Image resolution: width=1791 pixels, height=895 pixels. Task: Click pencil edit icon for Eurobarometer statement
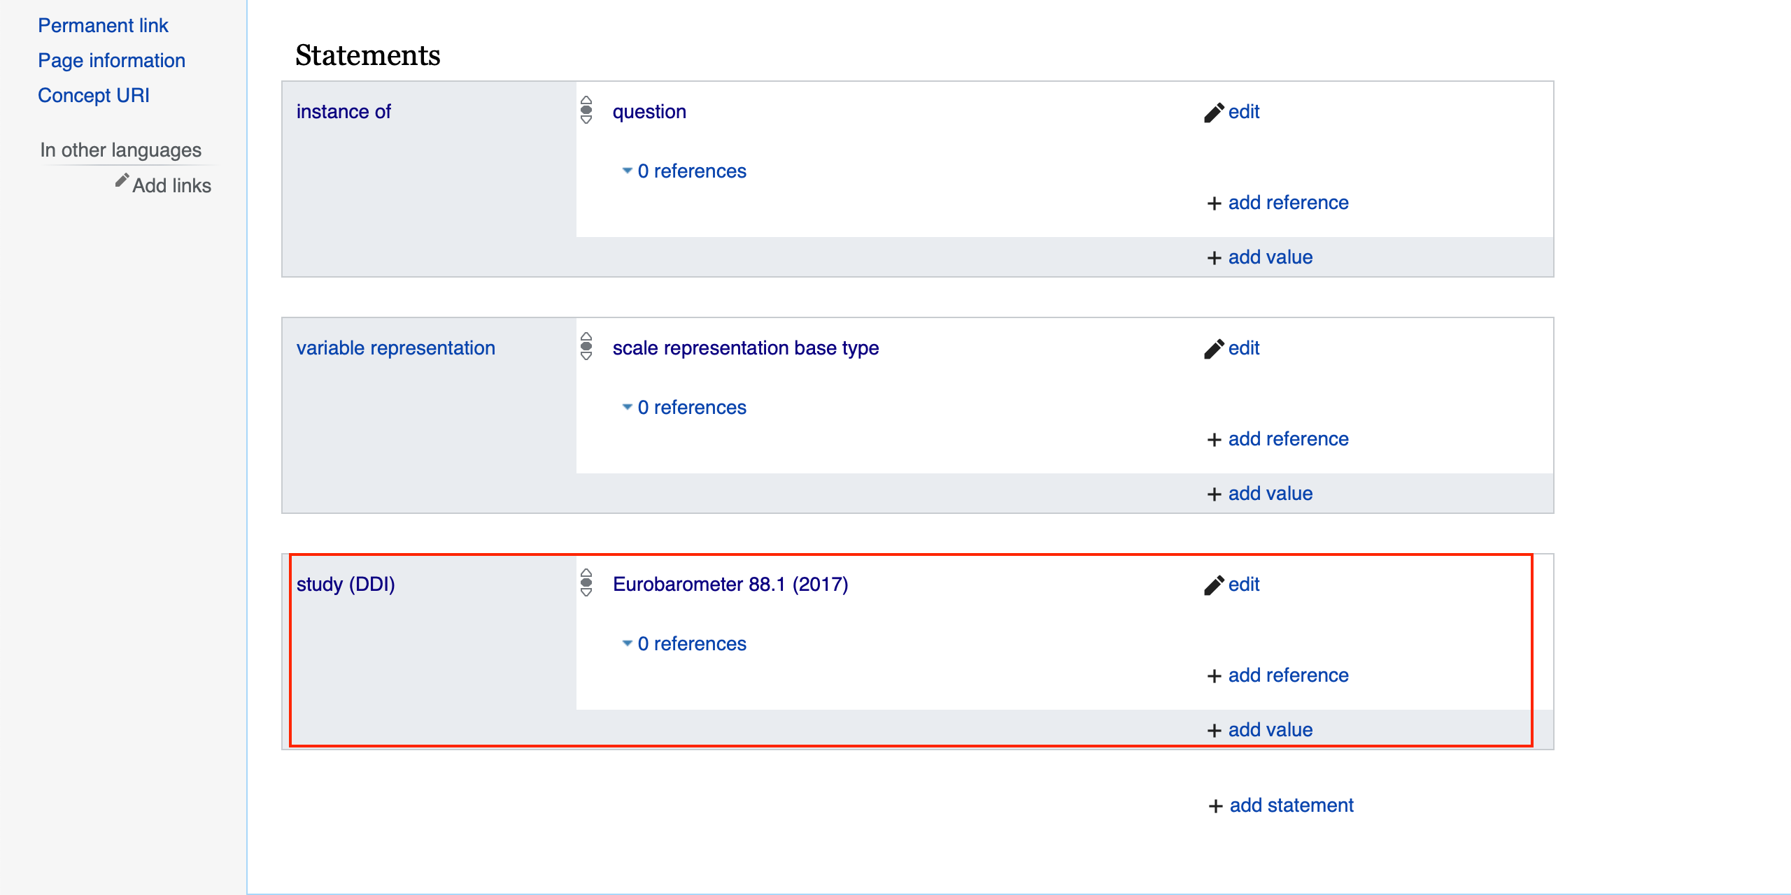pyautogui.click(x=1214, y=585)
